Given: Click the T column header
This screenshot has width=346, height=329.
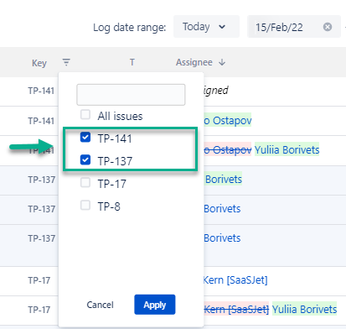Looking at the screenshot, I should point(132,62).
